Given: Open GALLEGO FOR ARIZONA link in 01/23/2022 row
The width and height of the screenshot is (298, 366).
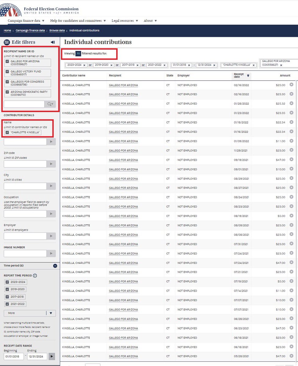Looking at the screenshot, I should [x=123, y=113].
